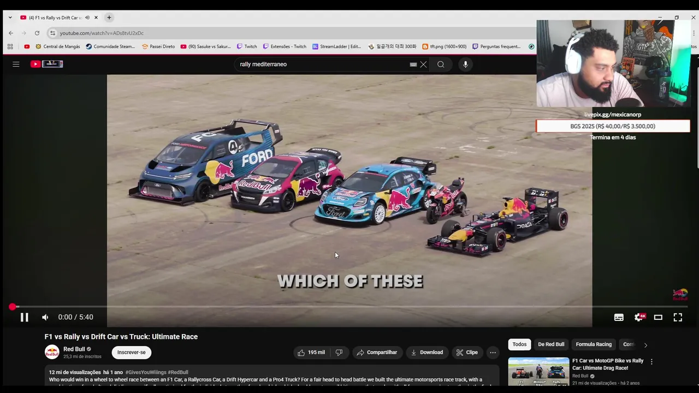This screenshot has height=393, width=699.
Task: Click the #GivesYouWiiings hashtag
Action: [146, 372]
